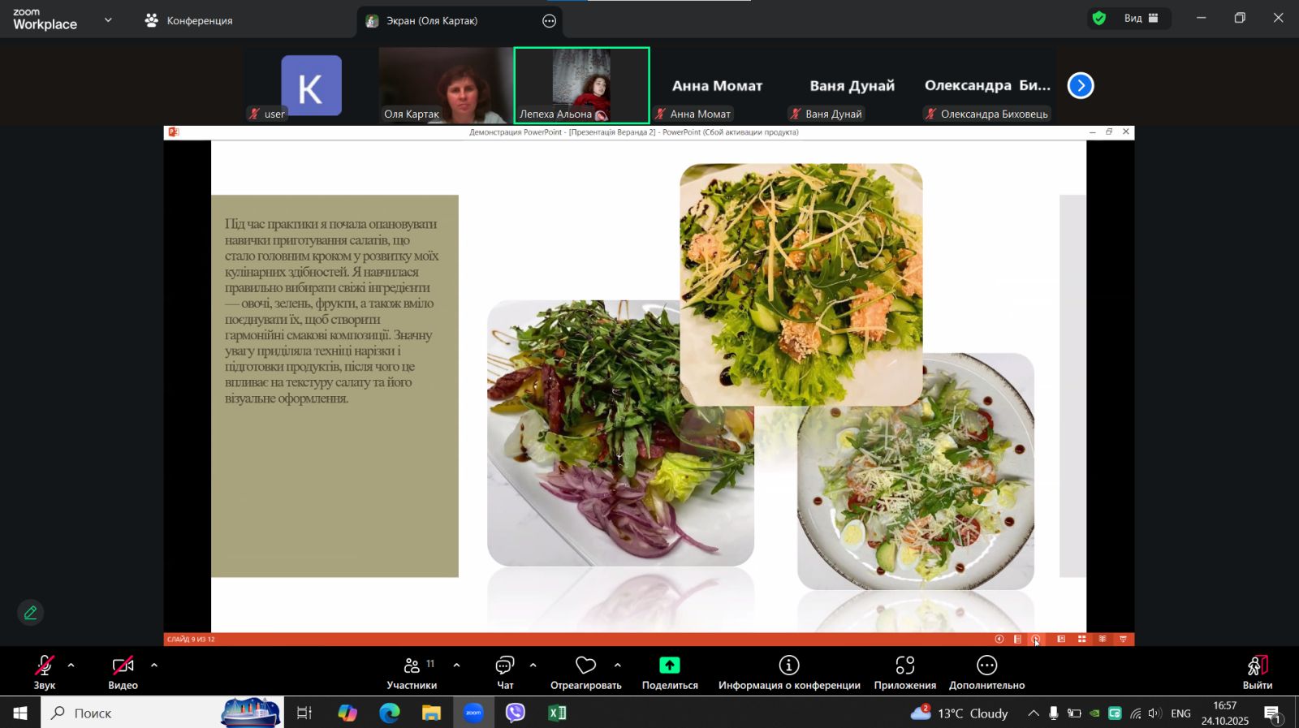Show next participants with the blue arrow

click(1080, 85)
